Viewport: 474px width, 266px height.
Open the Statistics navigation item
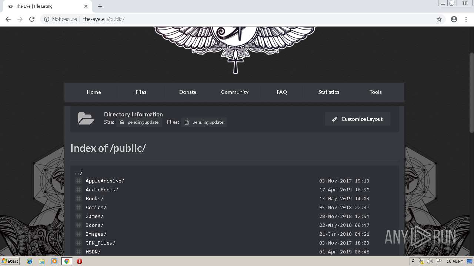(329, 92)
